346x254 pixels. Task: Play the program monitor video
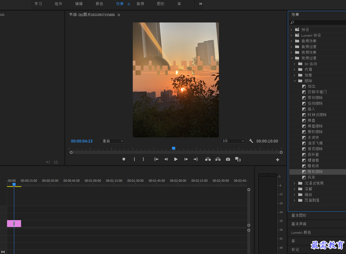pos(176,159)
